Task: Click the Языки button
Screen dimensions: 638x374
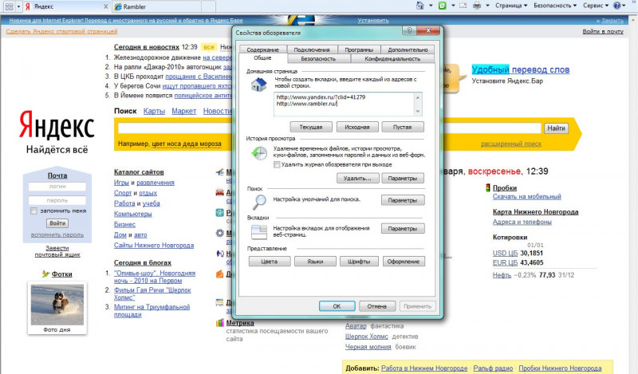Action: click(315, 262)
